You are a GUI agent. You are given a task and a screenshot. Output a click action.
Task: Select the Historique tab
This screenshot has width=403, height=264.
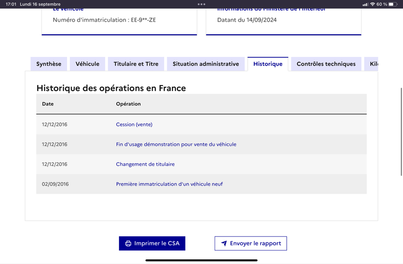[x=268, y=64]
